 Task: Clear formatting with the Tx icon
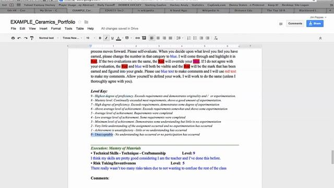(x=216, y=38)
